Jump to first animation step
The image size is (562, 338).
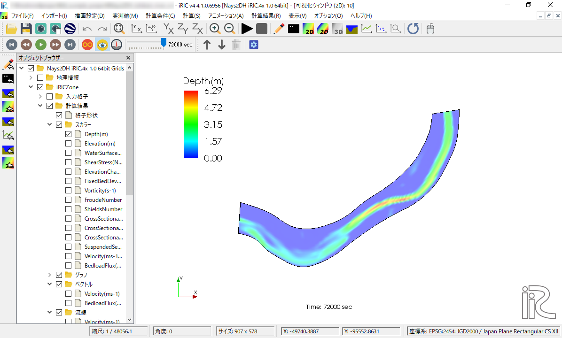pyautogui.click(x=11, y=45)
